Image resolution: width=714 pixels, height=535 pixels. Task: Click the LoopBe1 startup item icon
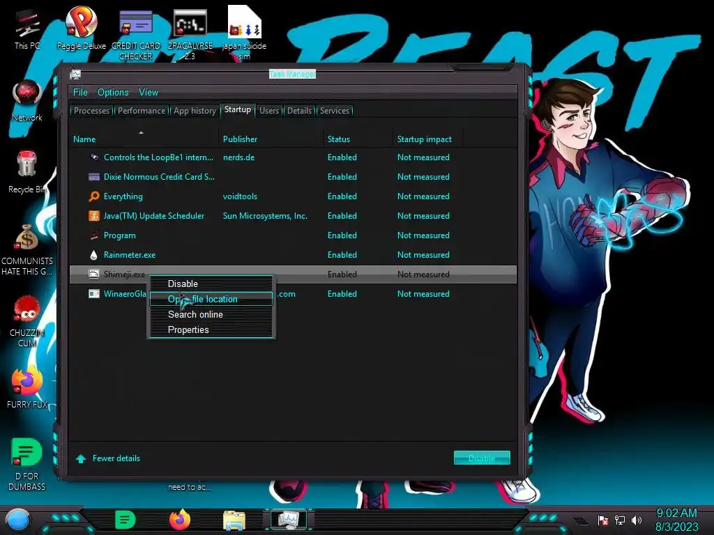(94, 157)
